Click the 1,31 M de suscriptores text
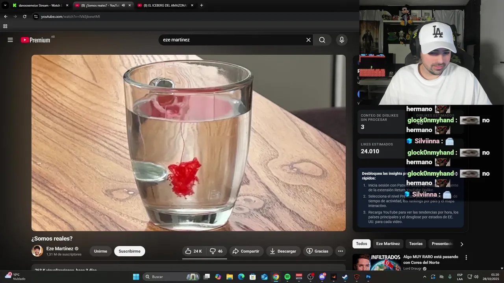This screenshot has width=504, height=283. 64,254
